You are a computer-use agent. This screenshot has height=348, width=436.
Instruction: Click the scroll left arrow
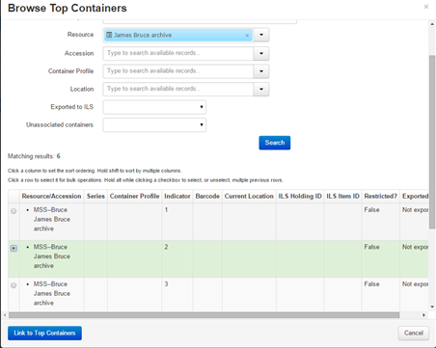coord(5,315)
